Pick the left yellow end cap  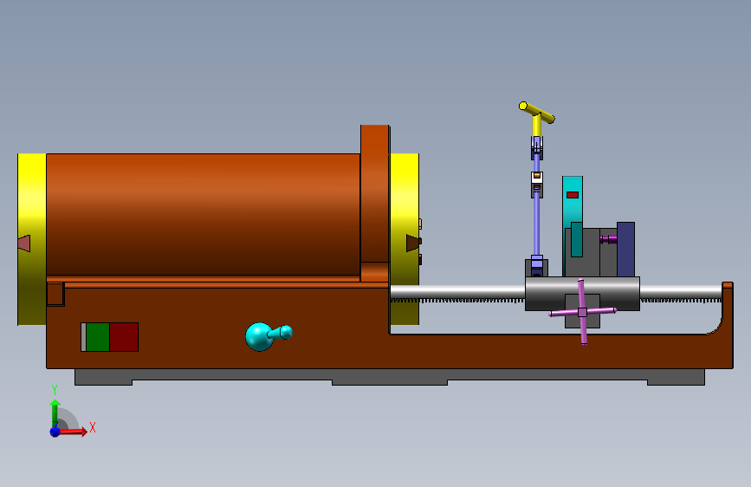tap(32, 239)
